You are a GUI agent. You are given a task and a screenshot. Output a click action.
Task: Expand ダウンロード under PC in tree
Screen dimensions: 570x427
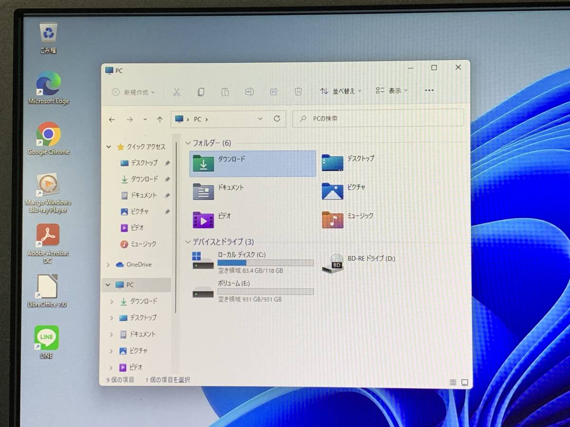112,302
